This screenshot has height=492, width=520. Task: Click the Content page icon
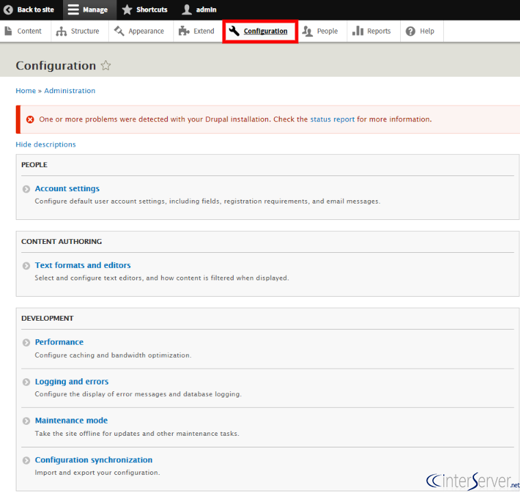[x=8, y=31]
